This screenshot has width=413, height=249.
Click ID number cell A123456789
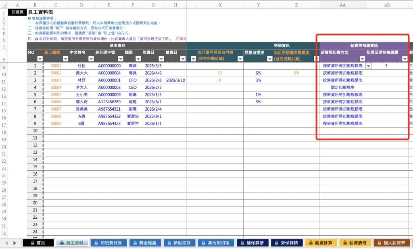109,102
